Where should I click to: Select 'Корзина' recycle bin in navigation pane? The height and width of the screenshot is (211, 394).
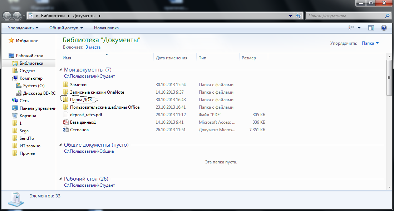point(24,116)
